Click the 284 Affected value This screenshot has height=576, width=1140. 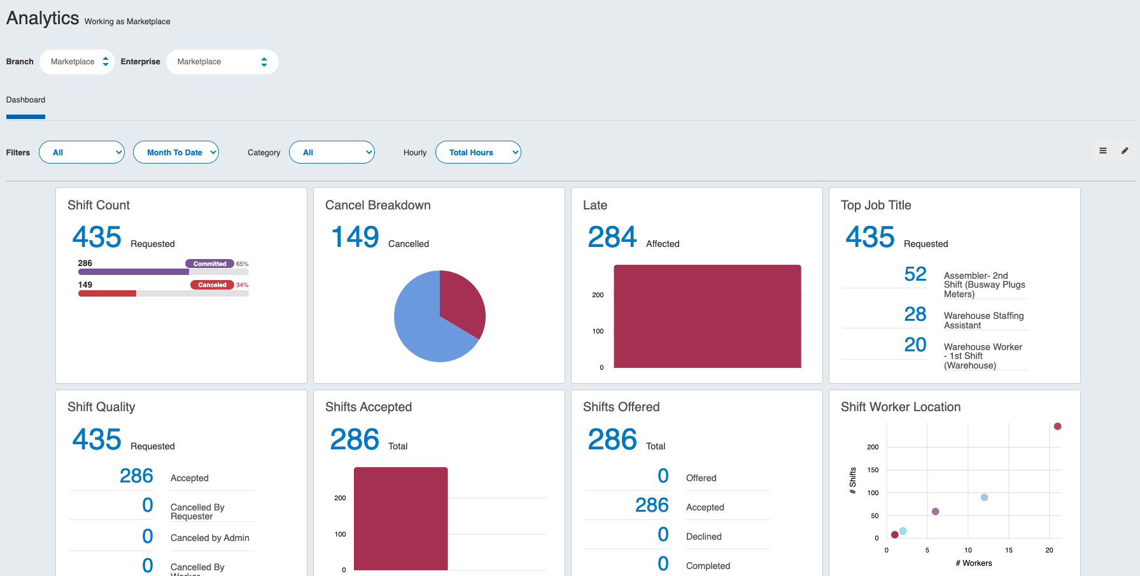612,237
